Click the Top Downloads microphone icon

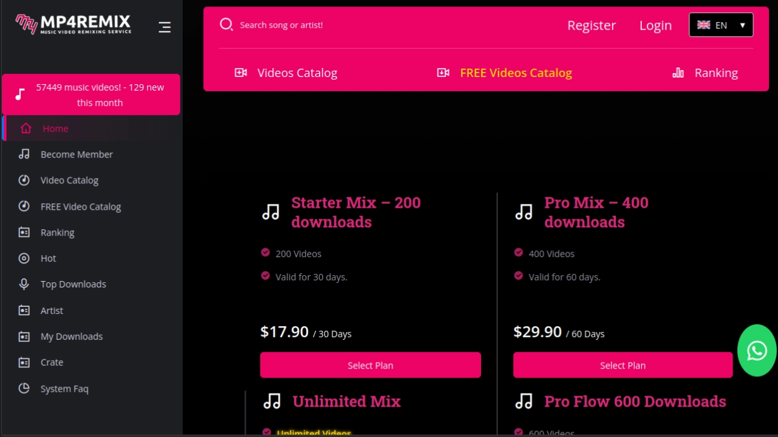[24, 284]
